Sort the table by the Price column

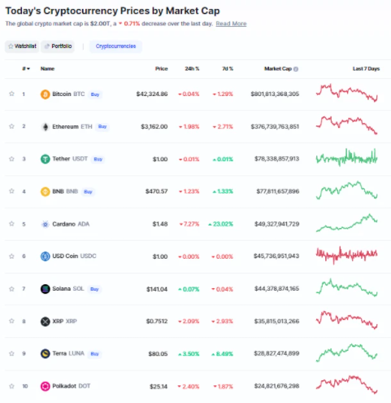(x=162, y=68)
